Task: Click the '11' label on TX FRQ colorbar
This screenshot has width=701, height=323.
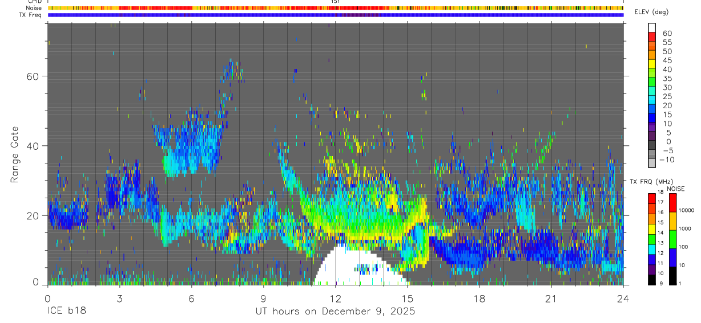Action: pyautogui.click(x=661, y=263)
